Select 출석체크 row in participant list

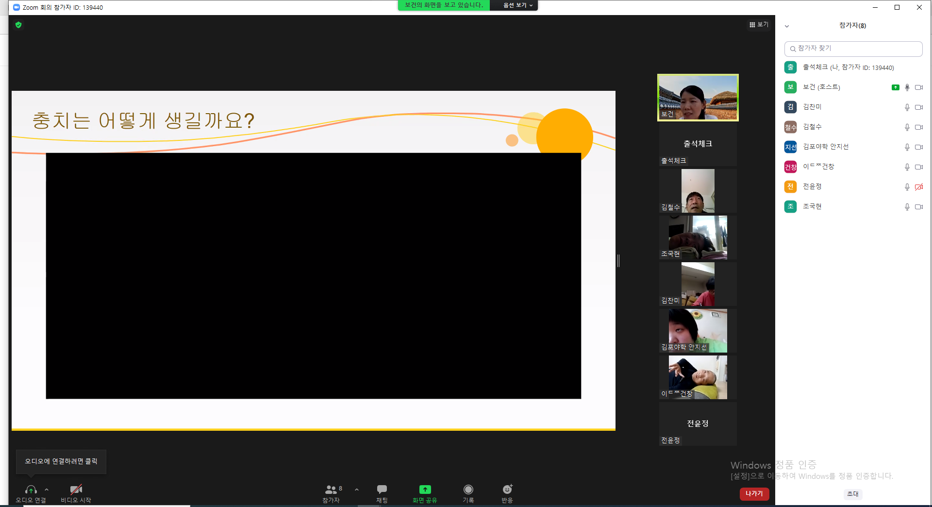[853, 68]
